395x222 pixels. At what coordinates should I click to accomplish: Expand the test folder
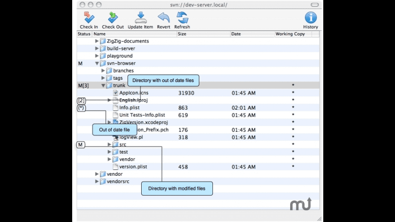109,152
